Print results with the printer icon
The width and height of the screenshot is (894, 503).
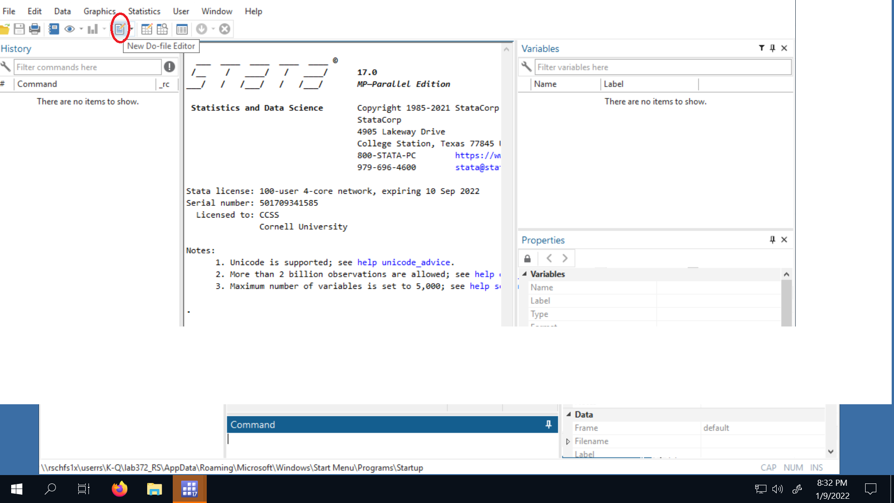34,29
